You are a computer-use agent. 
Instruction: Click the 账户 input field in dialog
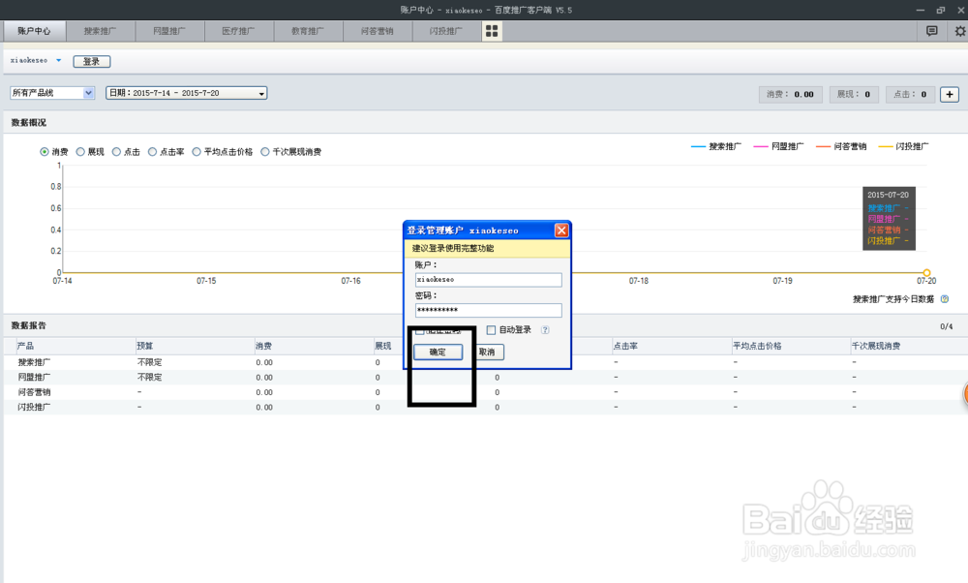point(488,280)
